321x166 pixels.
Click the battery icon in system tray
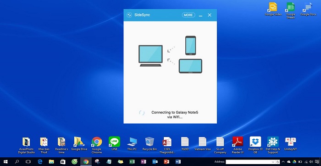point(300,162)
